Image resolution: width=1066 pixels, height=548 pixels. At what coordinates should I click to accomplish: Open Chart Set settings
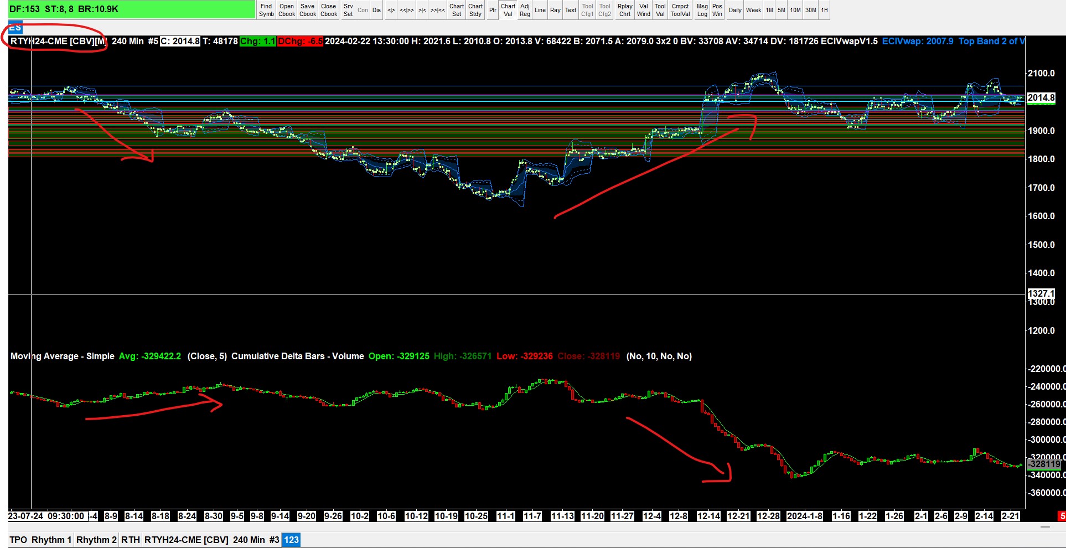tap(457, 10)
